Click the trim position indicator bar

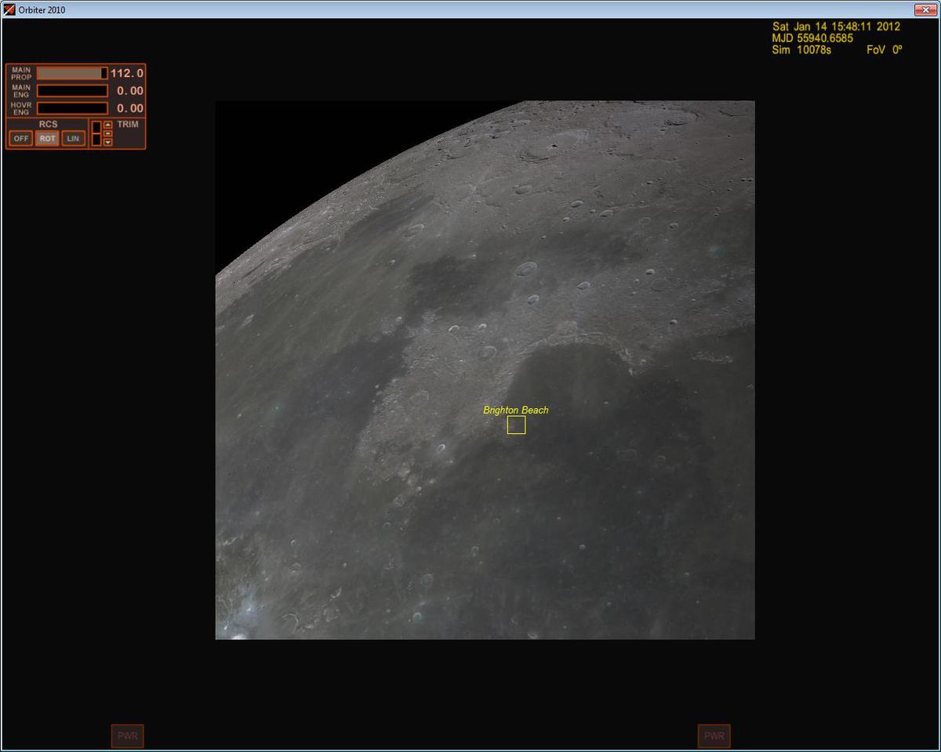[96, 133]
